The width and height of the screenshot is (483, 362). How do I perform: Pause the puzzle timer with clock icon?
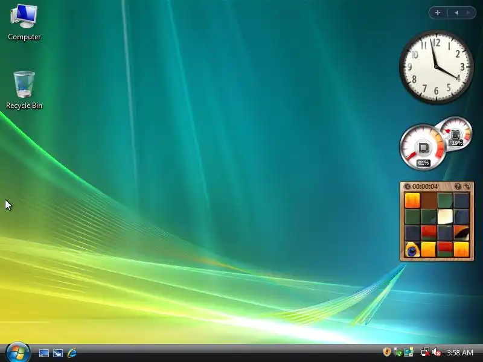coord(407,186)
